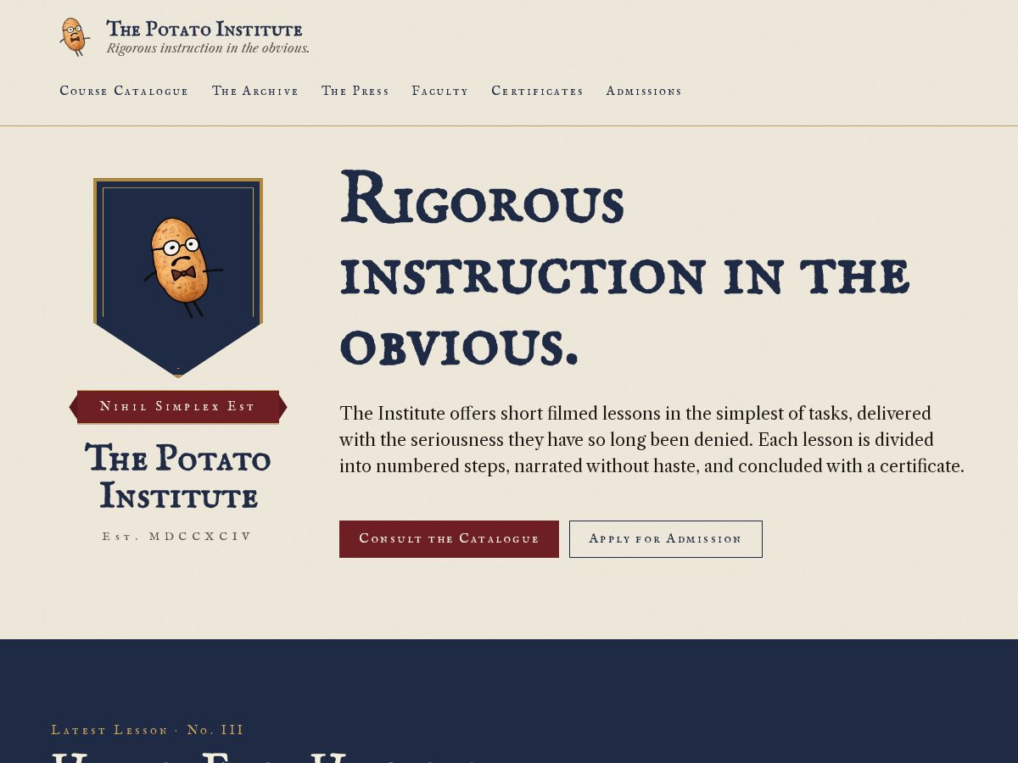Click The Potato Institute title below the crest
Image resolution: width=1018 pixels, height=763 pixels.
click(178, 477)
